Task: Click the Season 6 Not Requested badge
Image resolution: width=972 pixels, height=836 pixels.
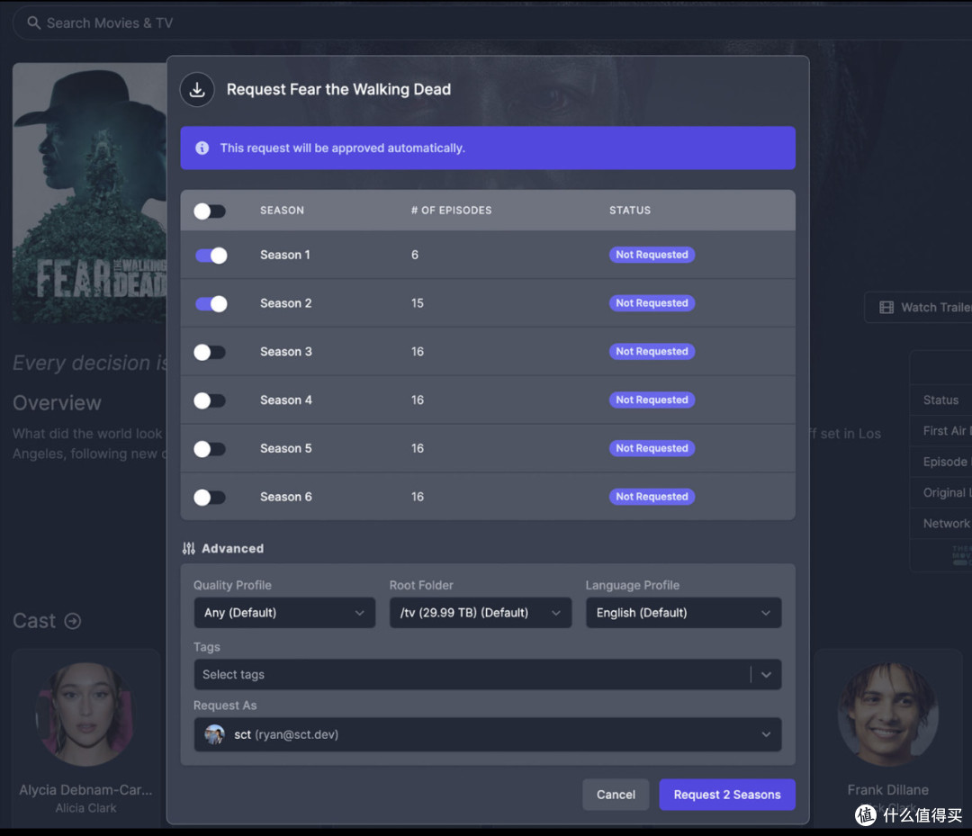Action: coord(652,497)
